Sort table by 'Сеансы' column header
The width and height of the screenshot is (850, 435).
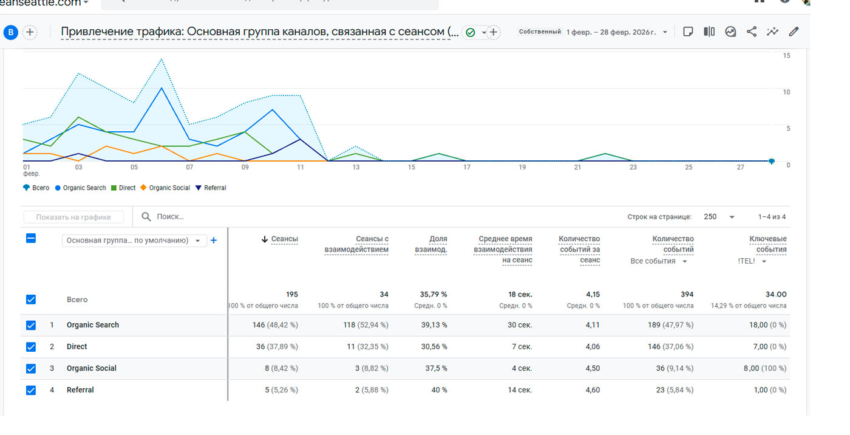[284, 239]
